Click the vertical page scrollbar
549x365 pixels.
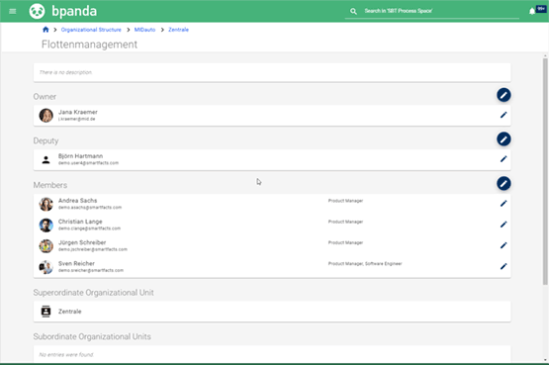(x=545, y=171)
